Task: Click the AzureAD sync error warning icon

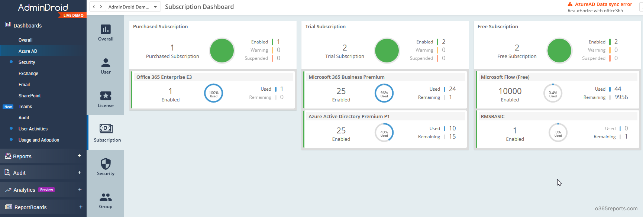Action: 570,4
